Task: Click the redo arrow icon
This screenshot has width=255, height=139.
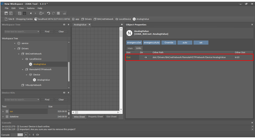Action: coord(53,13)
